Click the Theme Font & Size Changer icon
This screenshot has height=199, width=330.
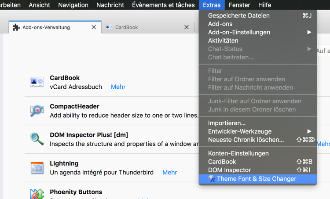pyautogui.click(x=212, y=179)
